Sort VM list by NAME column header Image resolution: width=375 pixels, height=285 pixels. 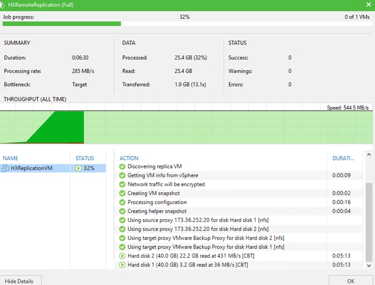tap(10, 158)
